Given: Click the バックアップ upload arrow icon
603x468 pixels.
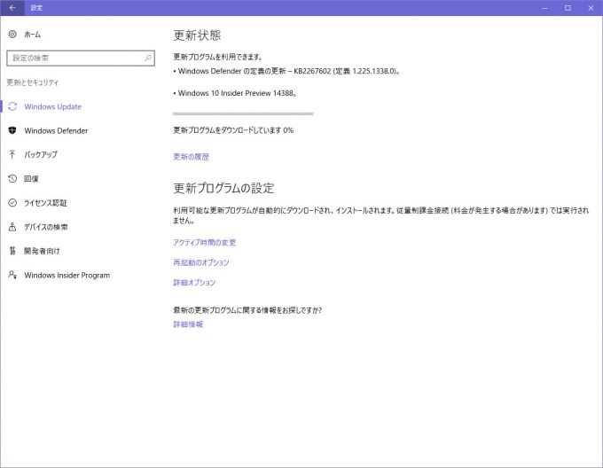Looking at the screenshot, I should pos(12,154).
